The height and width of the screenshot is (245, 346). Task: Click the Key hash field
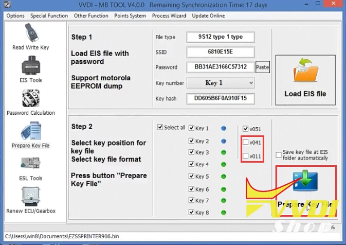221,98
